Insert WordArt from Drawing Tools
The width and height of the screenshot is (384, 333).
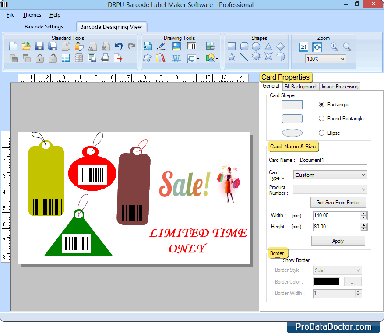[176, 58]
